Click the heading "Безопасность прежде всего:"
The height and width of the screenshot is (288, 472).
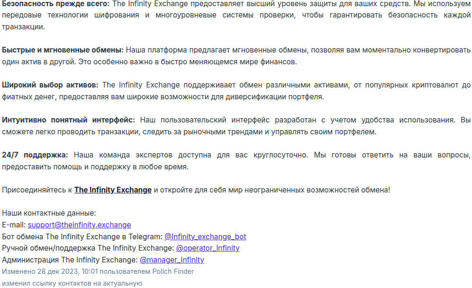click(56, 4)
